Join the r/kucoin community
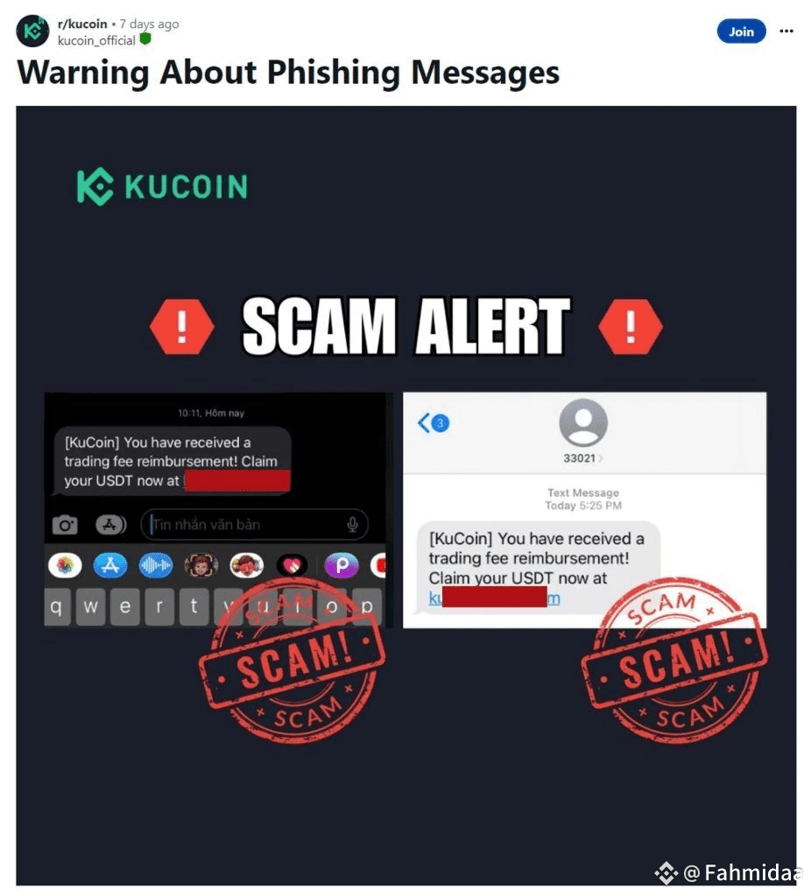 [x=741, y=32]
